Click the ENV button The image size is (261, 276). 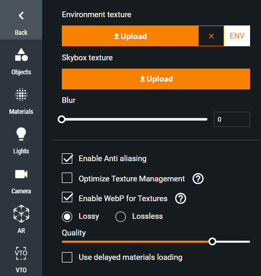tap(237, 36)
